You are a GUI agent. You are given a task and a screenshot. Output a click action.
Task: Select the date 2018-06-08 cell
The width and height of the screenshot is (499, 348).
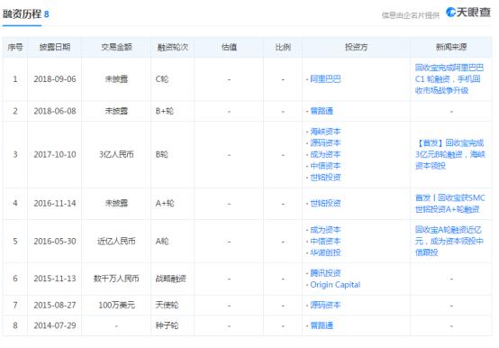[x=55, y=111]
